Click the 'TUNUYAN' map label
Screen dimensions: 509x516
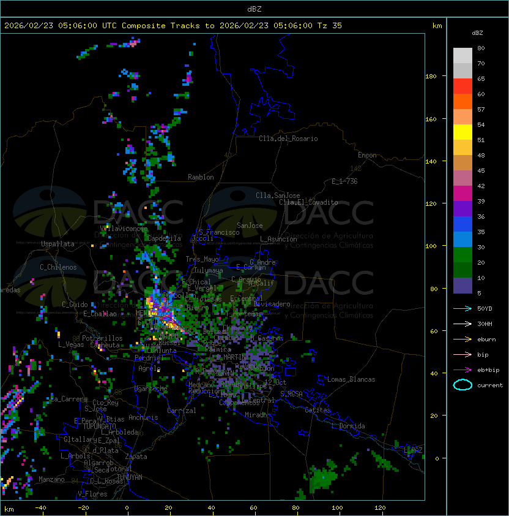click(130, 477)
